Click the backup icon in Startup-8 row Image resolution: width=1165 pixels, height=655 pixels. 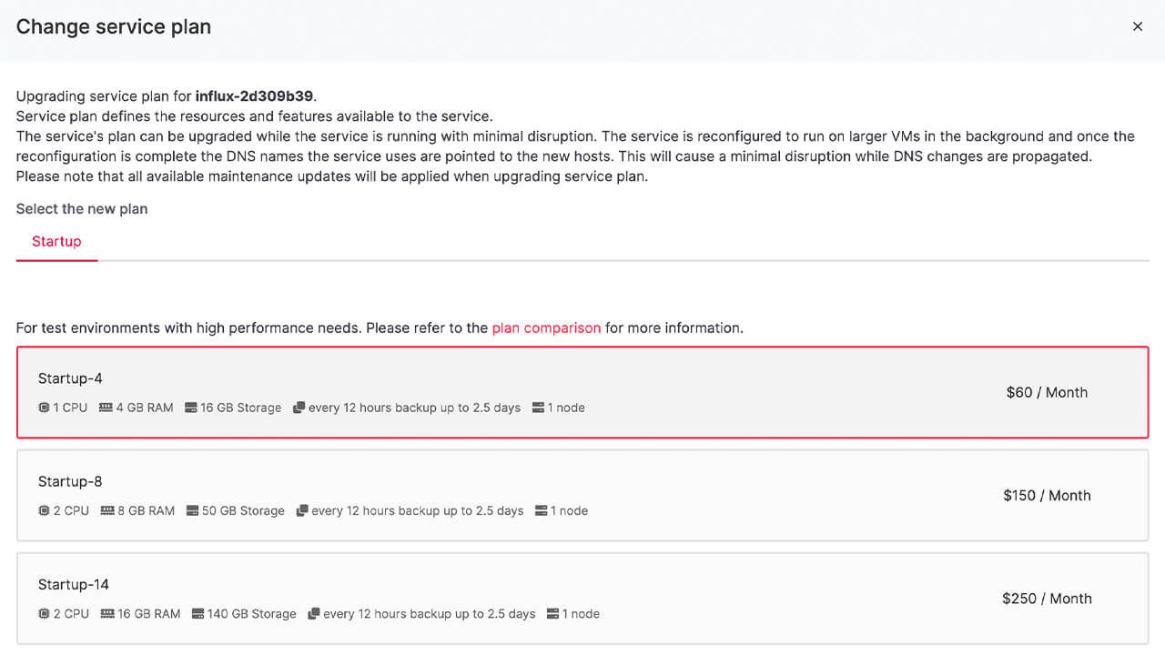point(302,510)
